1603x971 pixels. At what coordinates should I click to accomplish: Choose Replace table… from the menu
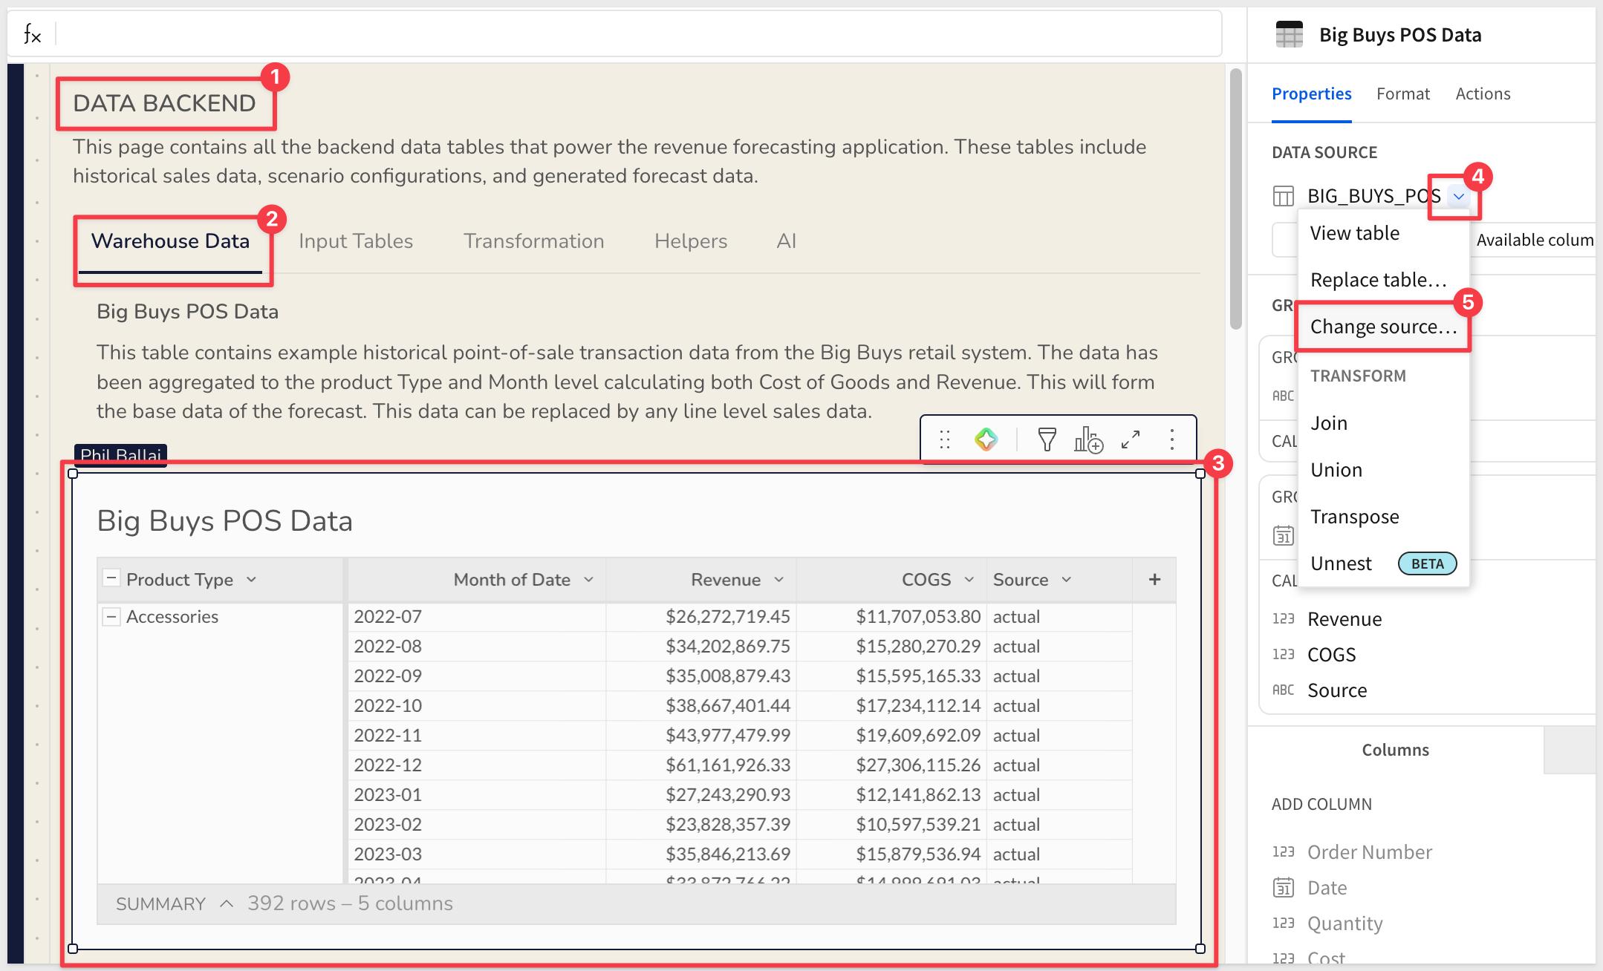point(1383,280)
